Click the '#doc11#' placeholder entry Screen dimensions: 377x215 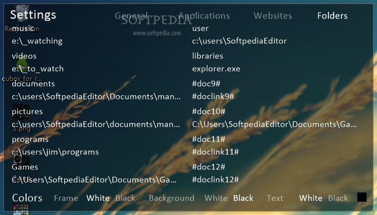click(x=209, y=139)
